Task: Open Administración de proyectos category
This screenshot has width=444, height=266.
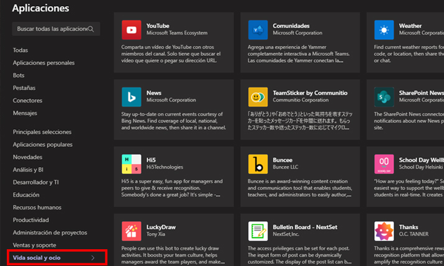Action: (50, 232)
